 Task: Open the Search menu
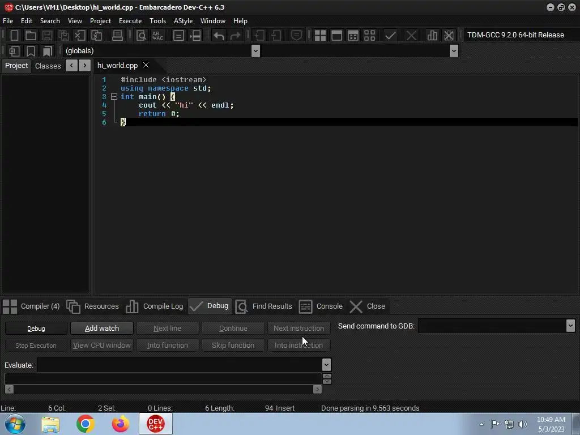50,21
